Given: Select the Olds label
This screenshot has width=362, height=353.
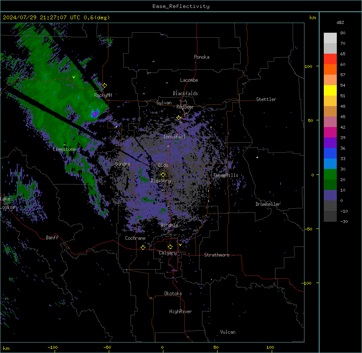Looking at the screenshot, I should click(x=163, y=165).
